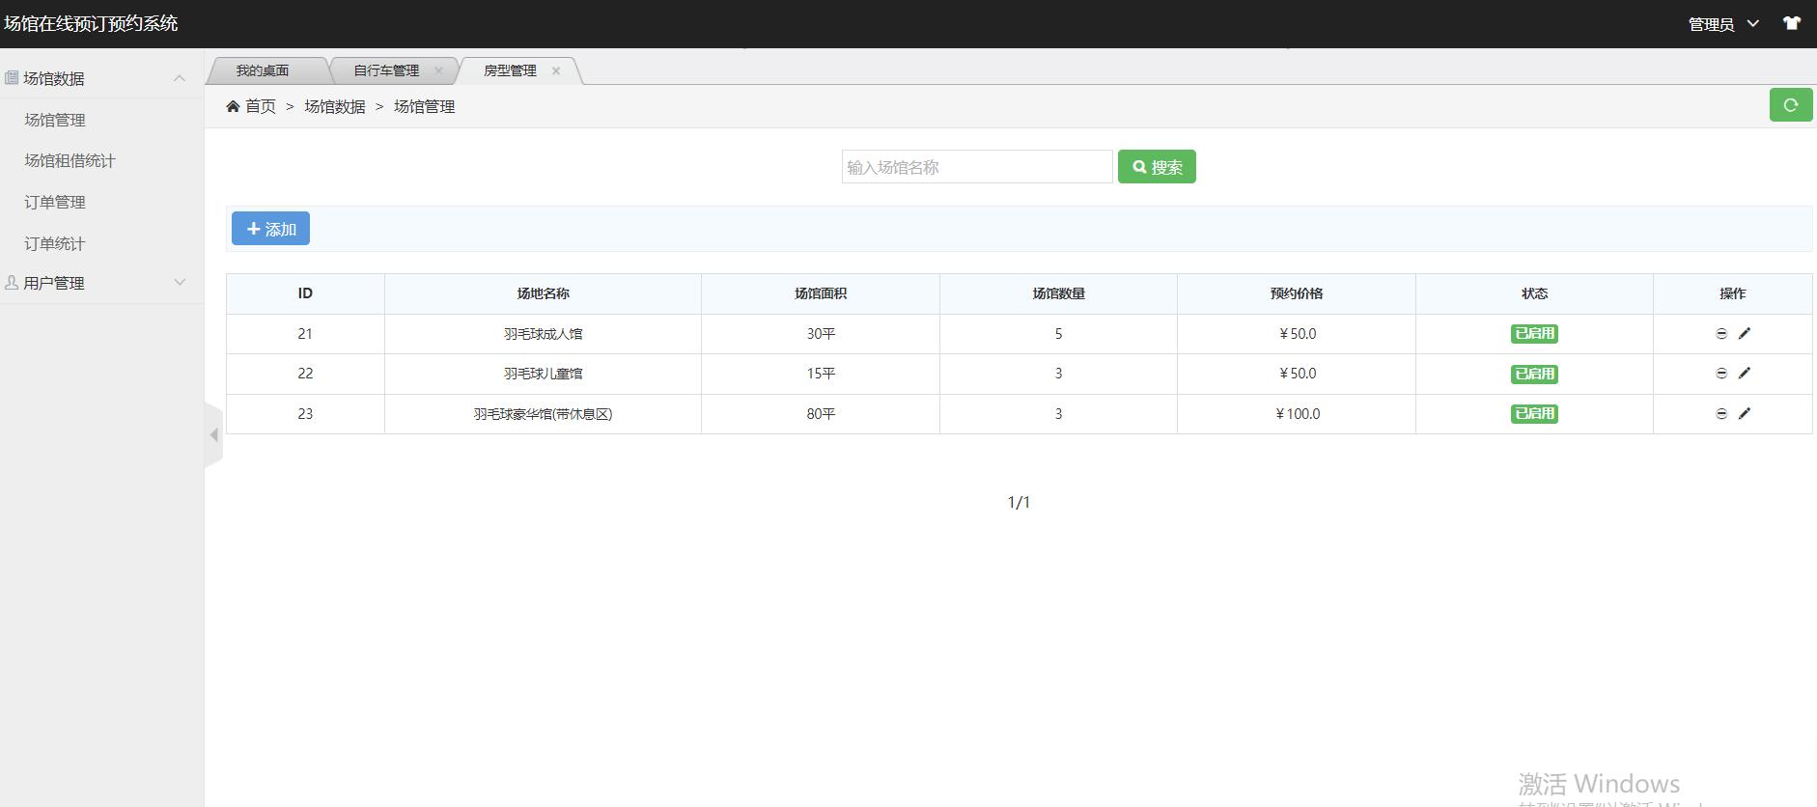Open 场馆管理 in the sidebar
The height and width of the screenshot is (807, 1817).
pos(55,120)
